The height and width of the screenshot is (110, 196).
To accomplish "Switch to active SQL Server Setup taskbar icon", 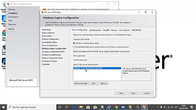I will click(144, 107).
